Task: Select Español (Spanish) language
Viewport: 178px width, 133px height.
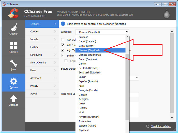Action: tap(100, 81)
